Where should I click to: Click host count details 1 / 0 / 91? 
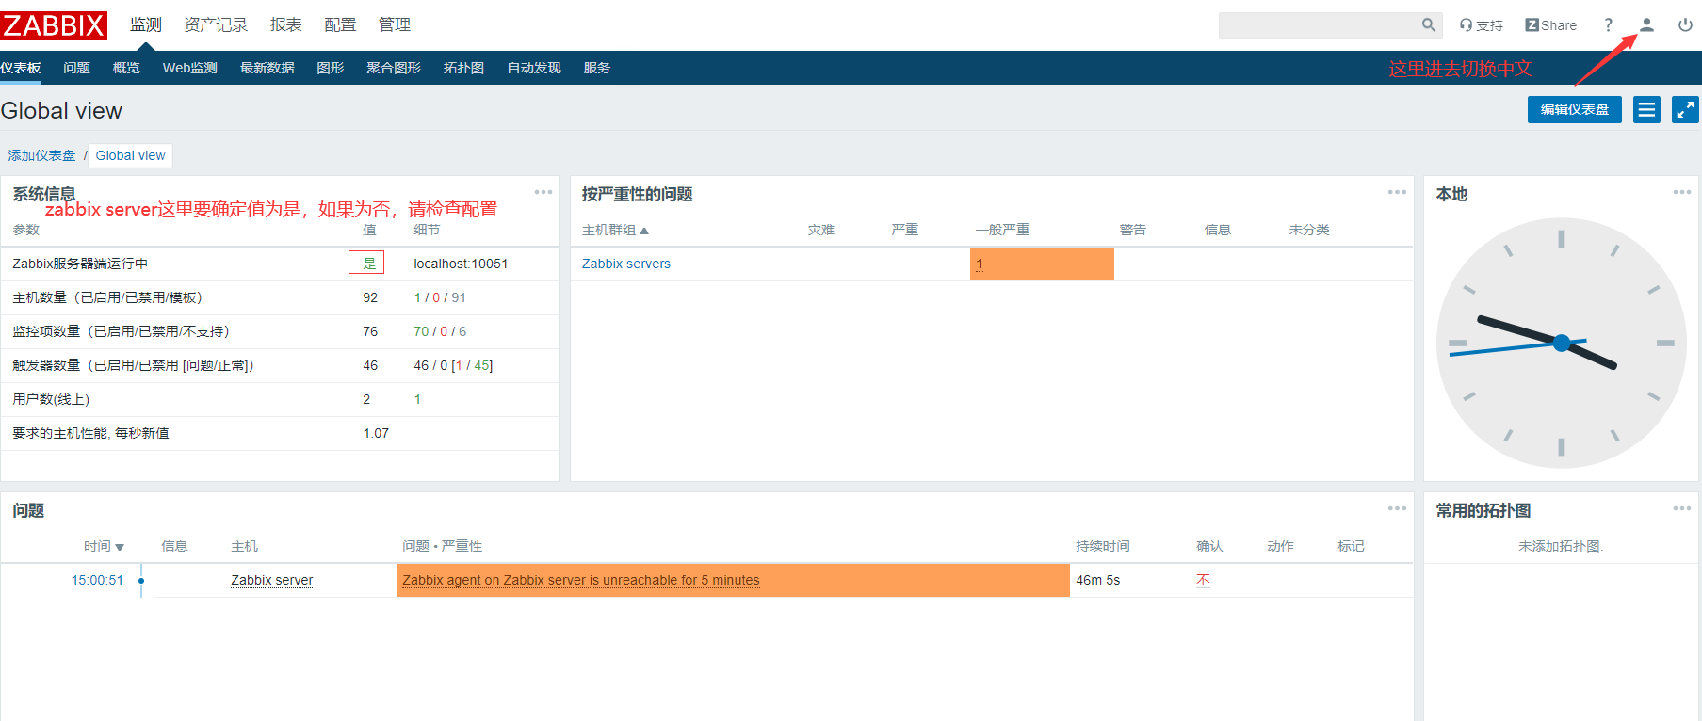click(440, 297)
